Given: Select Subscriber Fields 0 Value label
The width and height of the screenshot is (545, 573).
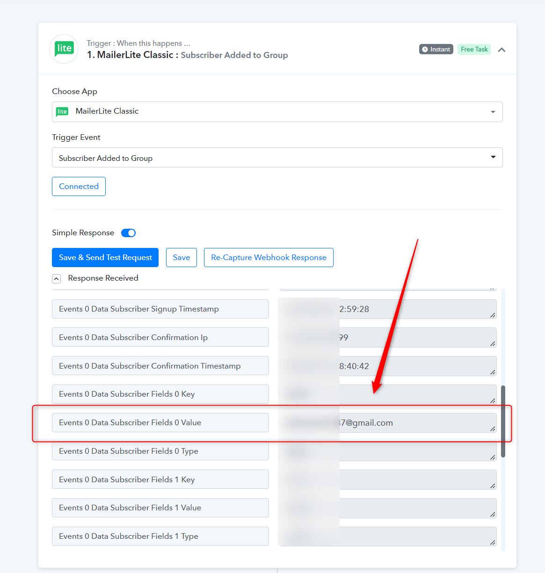Looking at the screenshot, I should pyautogui.click(x=160, y=422).
